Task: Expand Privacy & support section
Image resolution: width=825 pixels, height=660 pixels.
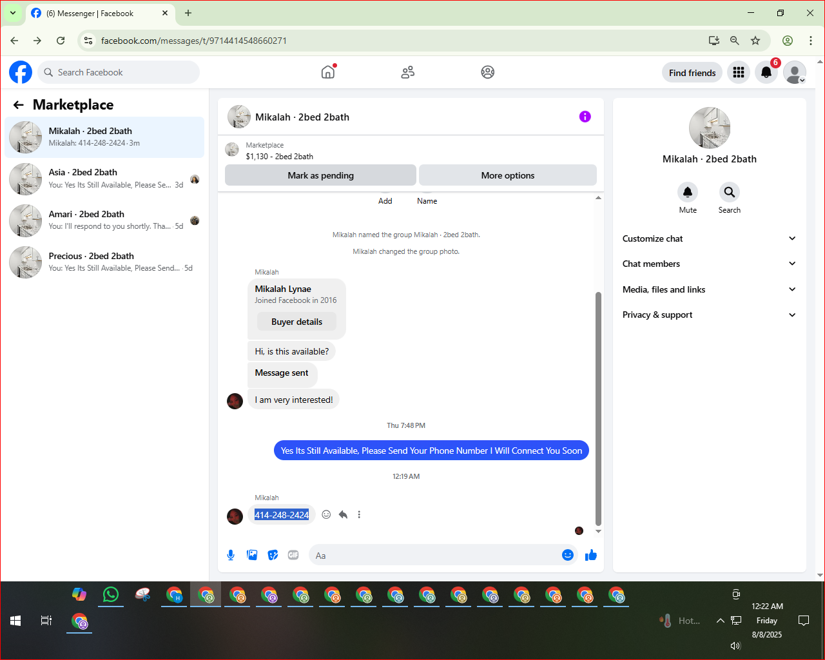Action: tap(709, 315)
